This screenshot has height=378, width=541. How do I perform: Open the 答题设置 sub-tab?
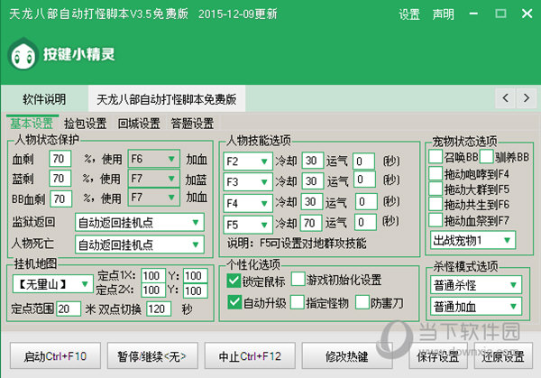pos(192,124)
